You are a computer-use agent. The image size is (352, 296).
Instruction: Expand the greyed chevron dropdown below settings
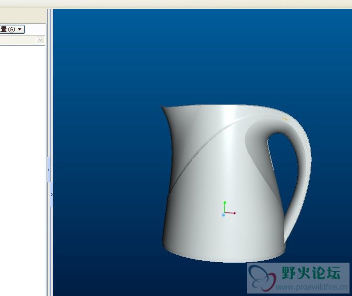click(x=40, y=40)
